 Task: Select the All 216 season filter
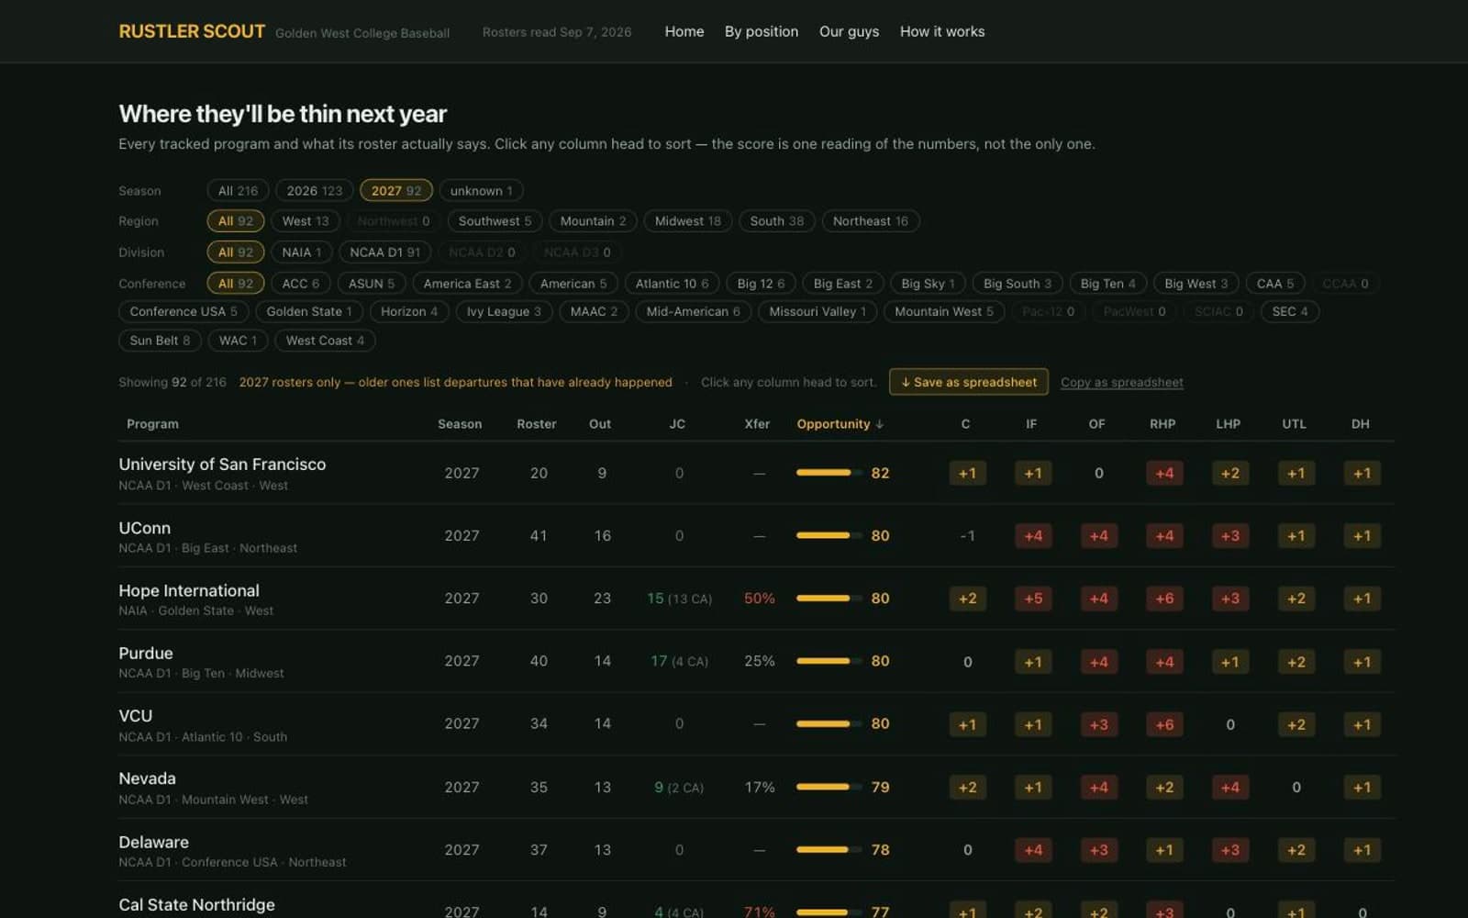238,191
